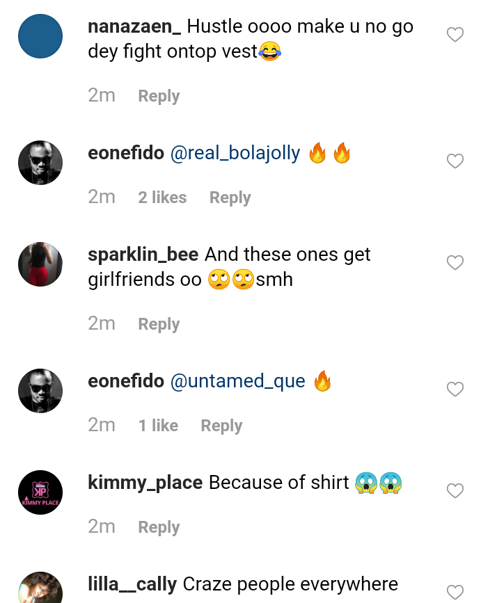The width and height of the screenshot is (497, 603).
Task: Open nanazaen_'s blue profile picture
Action: coord(40,35)
